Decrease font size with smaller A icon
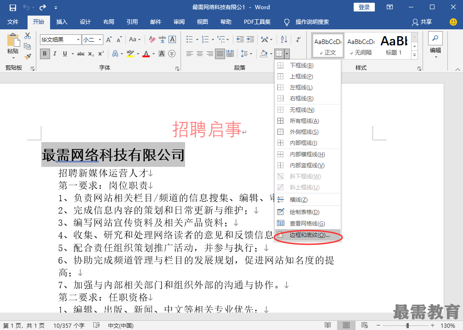 coord(119,39)
